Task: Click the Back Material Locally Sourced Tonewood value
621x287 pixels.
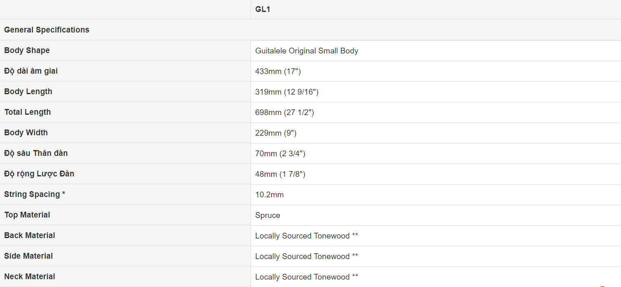Action: pos(307,236)
